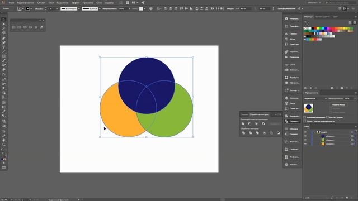Click the Make Mask button in Transparency panel

338,104
